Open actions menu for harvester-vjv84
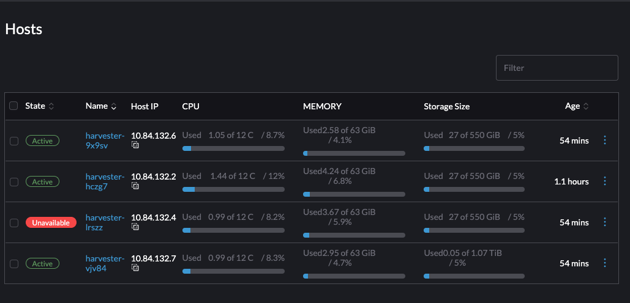 click(x=605, y=263)
